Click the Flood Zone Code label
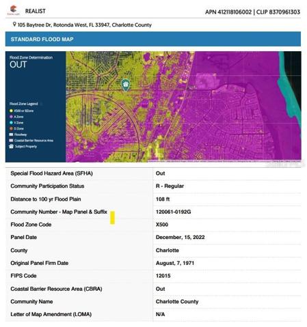The height and width of the screenshot is (327, 307). click(31, 225)
